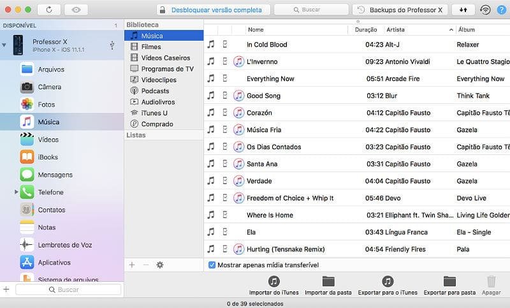The width and height of the screenshot is (510, 308).
Task: Select Música in the Biblioteca list
Action: coord(164,36)
